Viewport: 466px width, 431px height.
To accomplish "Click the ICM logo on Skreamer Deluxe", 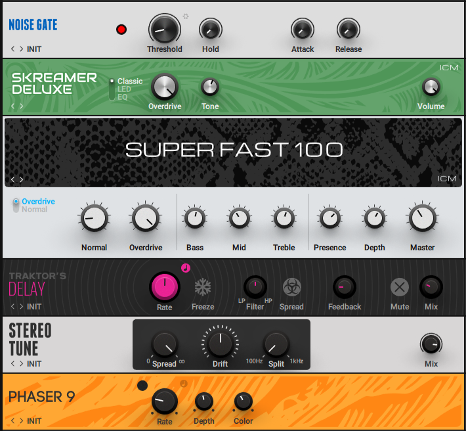I will pos(449,68).
